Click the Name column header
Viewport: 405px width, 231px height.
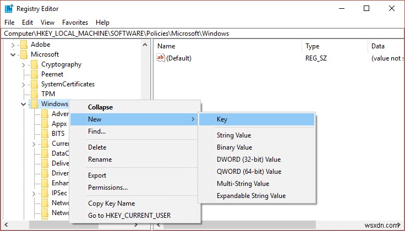point(228,46)
